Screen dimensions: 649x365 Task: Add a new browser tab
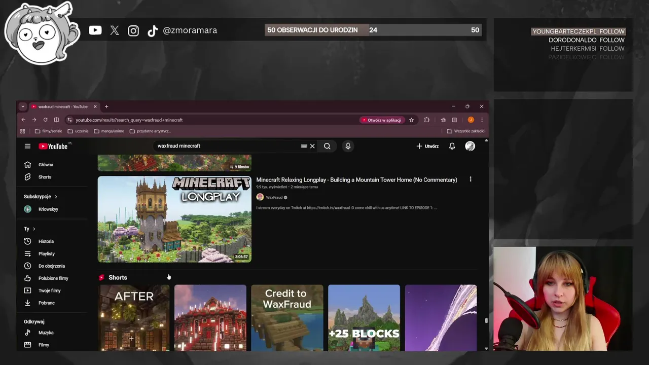point(106,106)
